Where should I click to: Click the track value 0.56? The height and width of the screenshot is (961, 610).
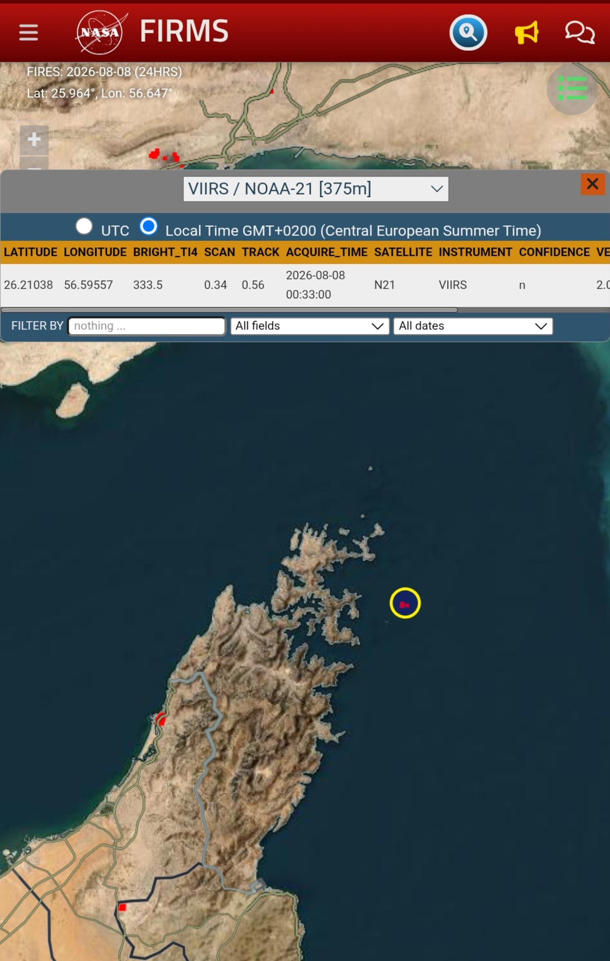tap(253, 285)
